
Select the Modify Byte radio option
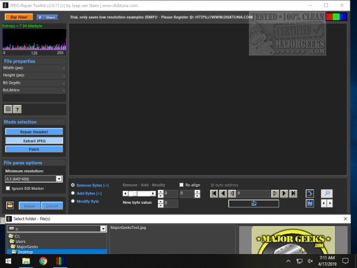coord(73,201)
